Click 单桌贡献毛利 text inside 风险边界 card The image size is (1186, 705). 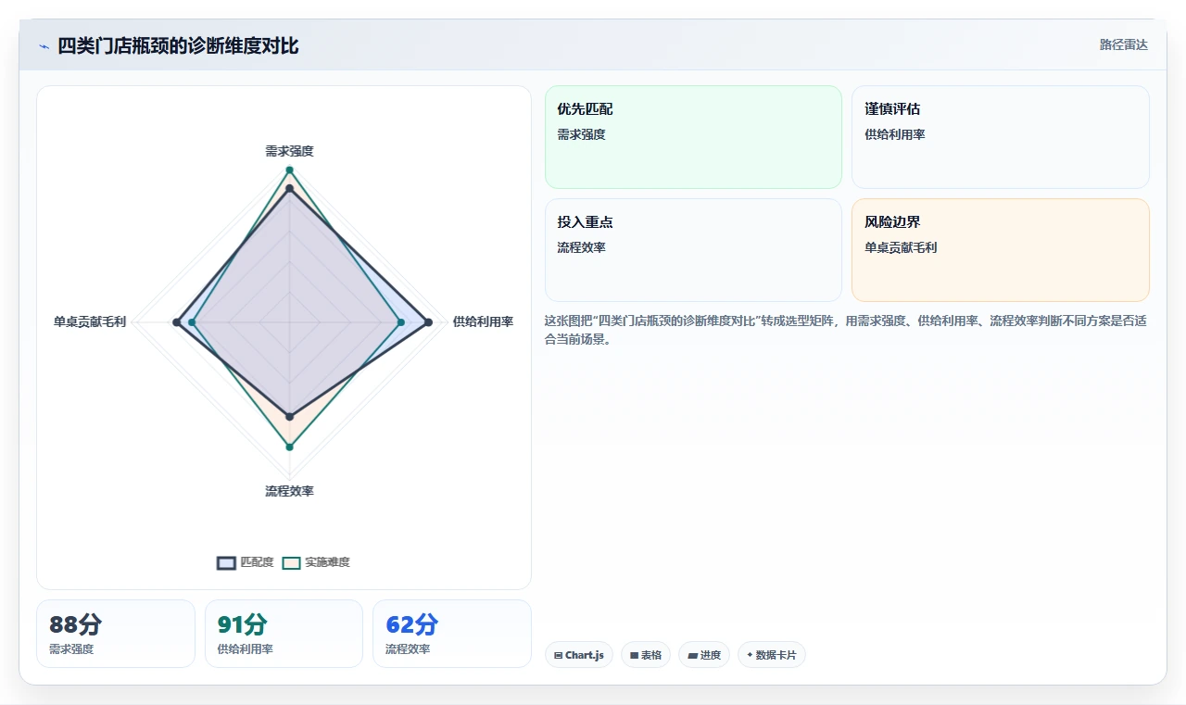pyautogui.click(x=901, y=247)
